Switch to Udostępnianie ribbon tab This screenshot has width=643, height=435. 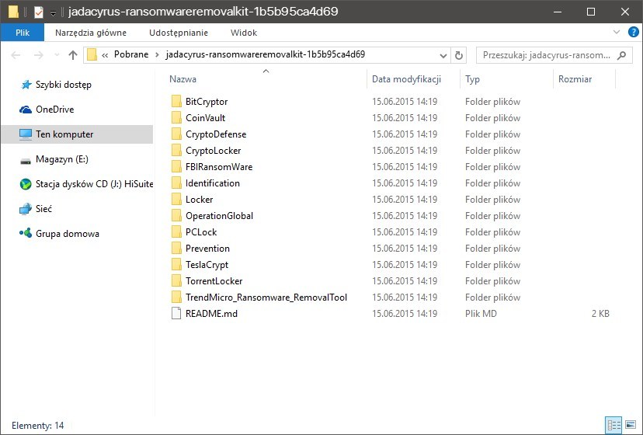click(x=179, y=33)
